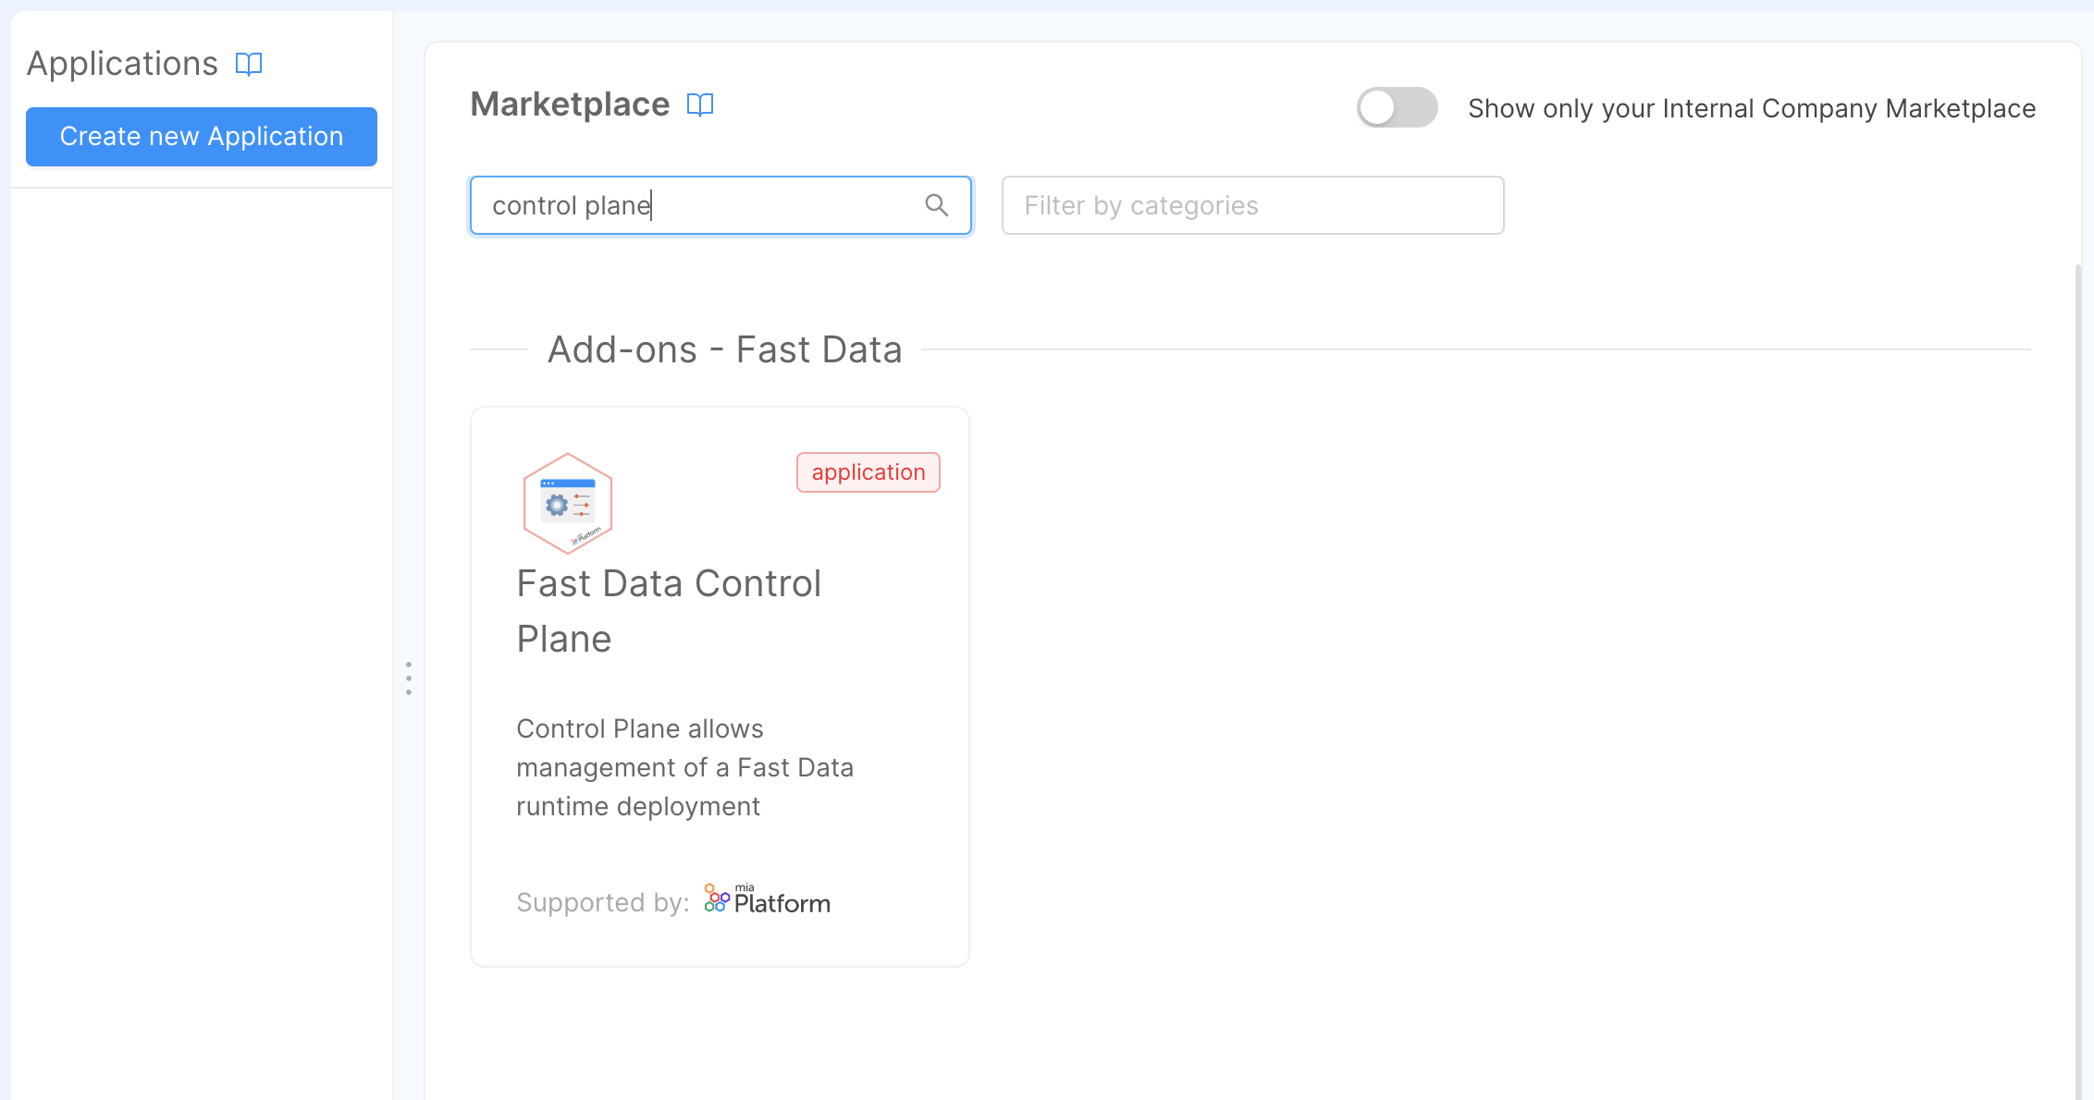Click the gear icon inside the Control Plane logo
2094x1100 pixels.
(557, 505)
